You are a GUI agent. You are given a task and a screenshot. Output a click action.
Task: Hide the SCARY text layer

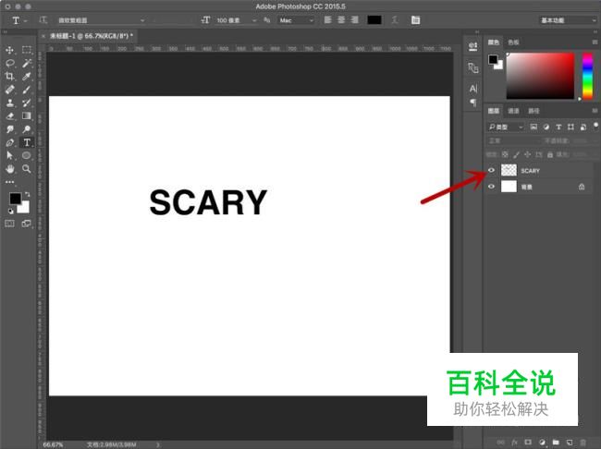pos(491,170)
